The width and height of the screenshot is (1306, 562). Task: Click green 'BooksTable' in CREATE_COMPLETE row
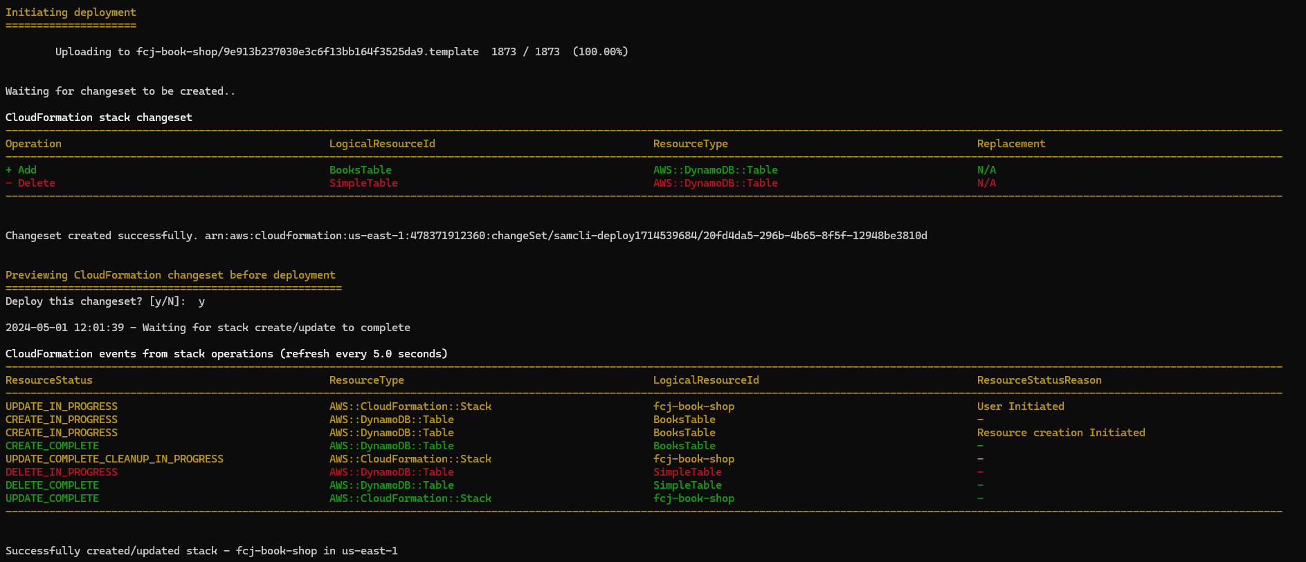(684, 446)
